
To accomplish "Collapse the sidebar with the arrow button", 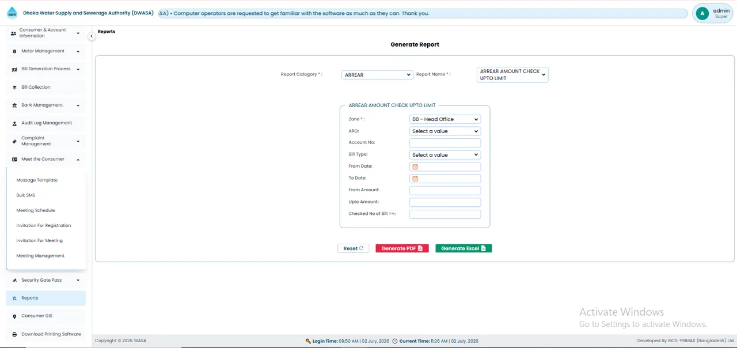I will click(92, 36).
